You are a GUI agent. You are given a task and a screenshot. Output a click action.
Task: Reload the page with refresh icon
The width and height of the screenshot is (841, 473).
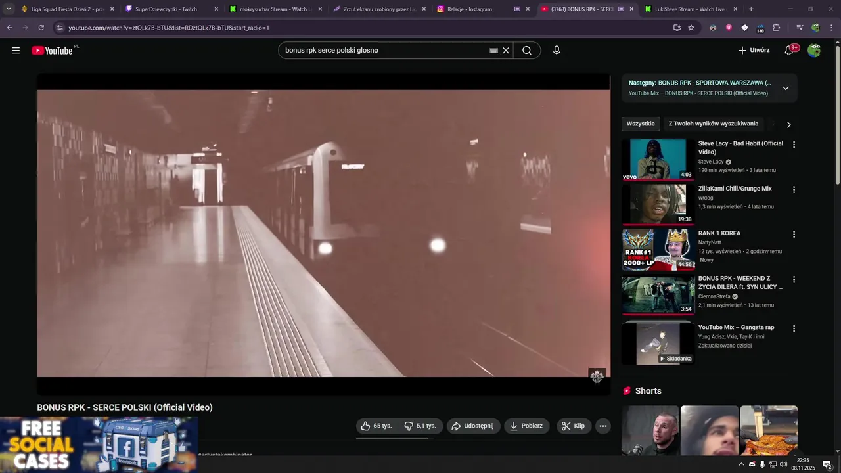(41, 28)
